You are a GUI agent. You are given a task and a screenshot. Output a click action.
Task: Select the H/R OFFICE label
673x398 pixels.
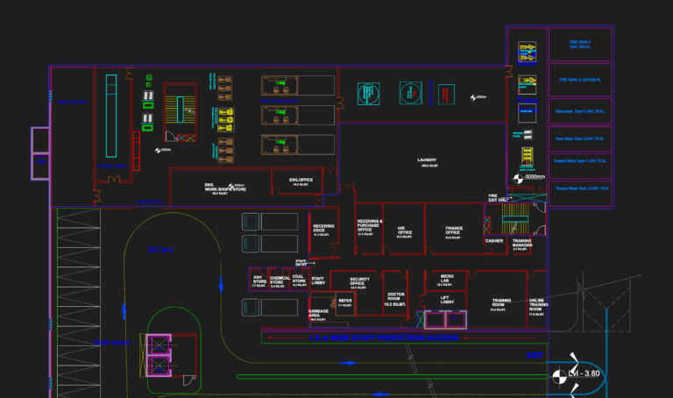click(404, 231)
